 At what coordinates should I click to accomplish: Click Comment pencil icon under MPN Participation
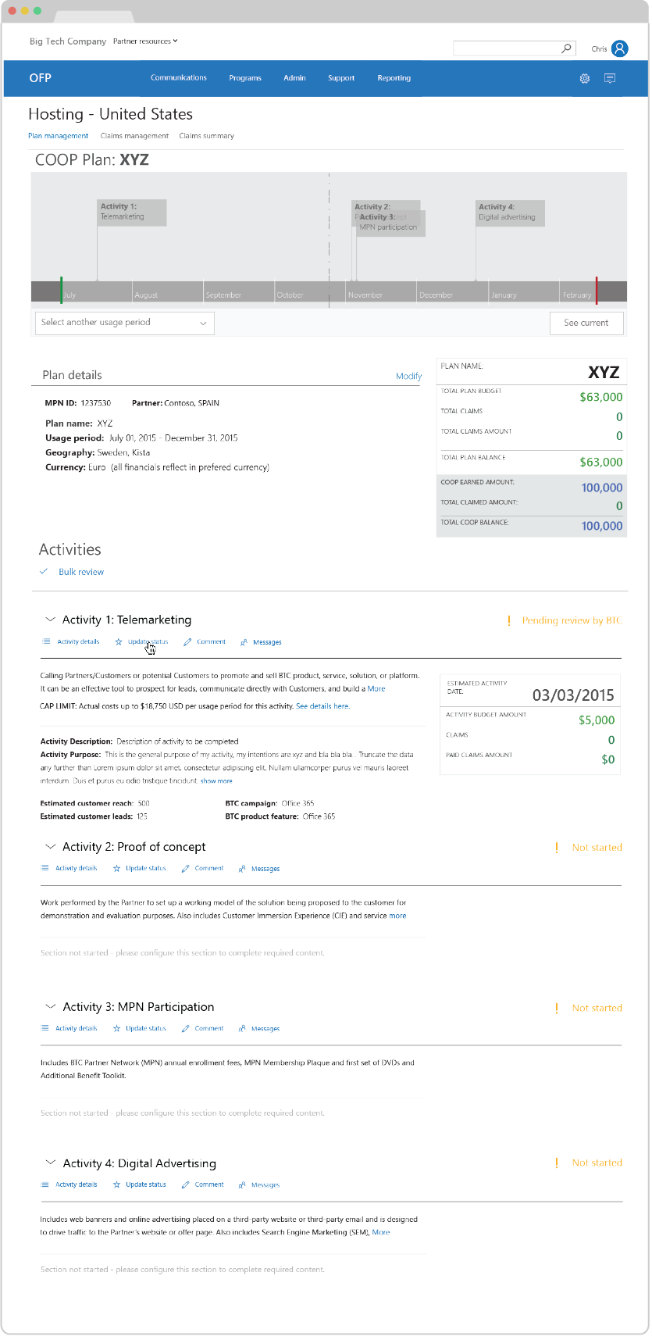[186, 1028]
